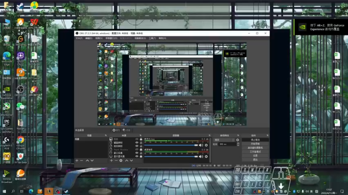
Task: Mute the 桌面音频 speaker icon
Action: pyautogui.click(x=201, y=156)
